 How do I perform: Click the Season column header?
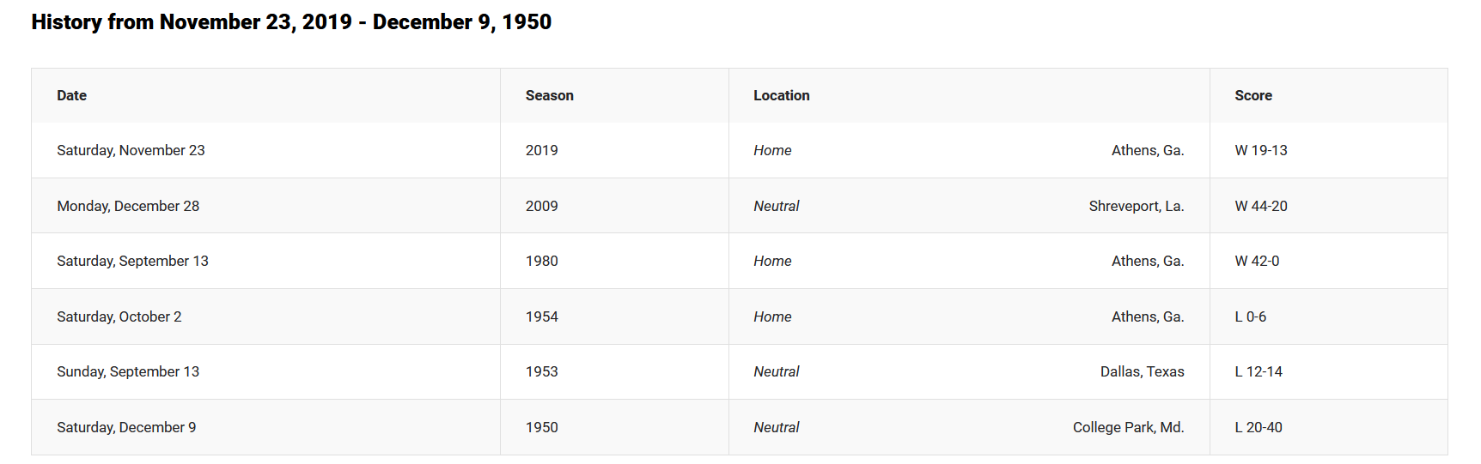click(x=550, y=95)
